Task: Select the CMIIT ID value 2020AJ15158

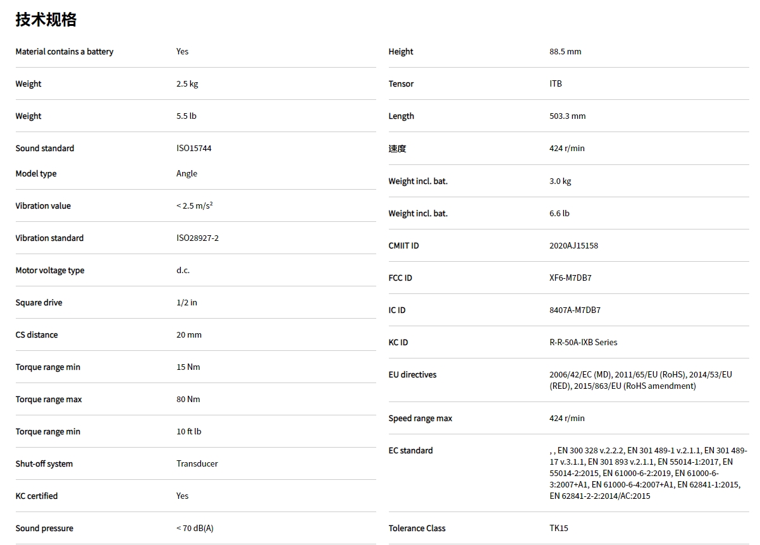Action: [x=573, y=246]
